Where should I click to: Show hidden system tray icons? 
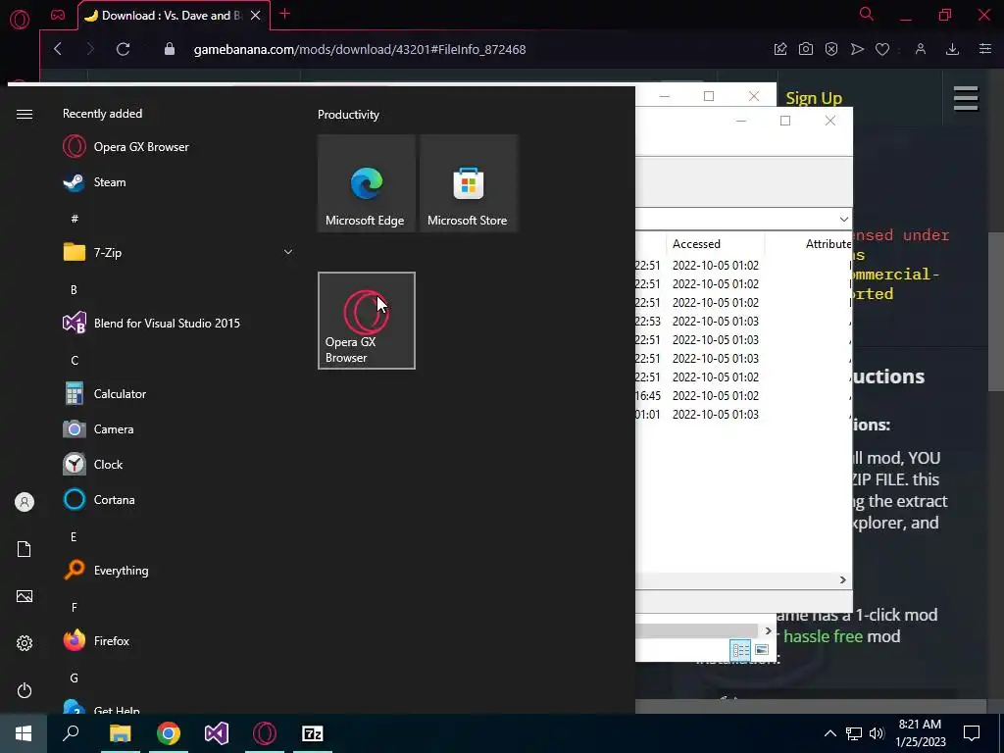click(x=829, y=733)
